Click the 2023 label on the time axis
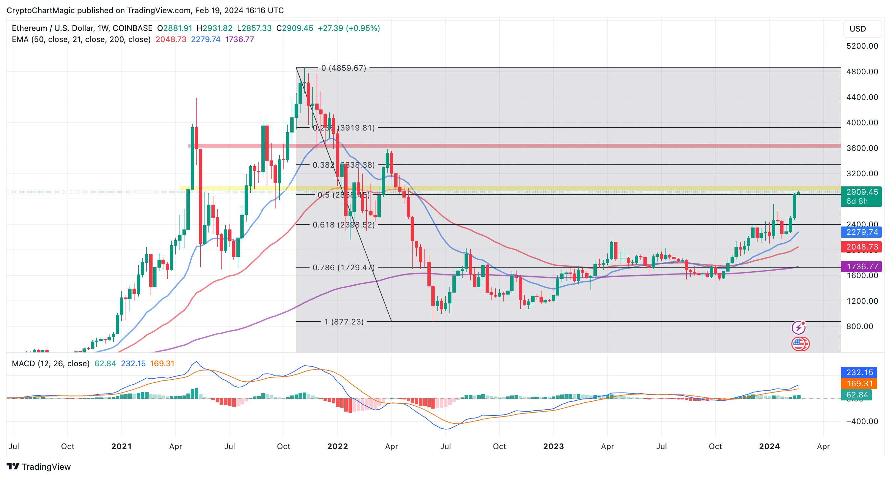 tap(553, 446)
